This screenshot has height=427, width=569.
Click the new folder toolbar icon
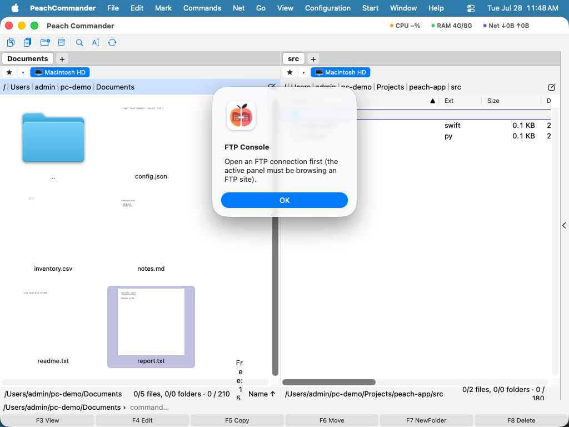[x=45, y=42]
